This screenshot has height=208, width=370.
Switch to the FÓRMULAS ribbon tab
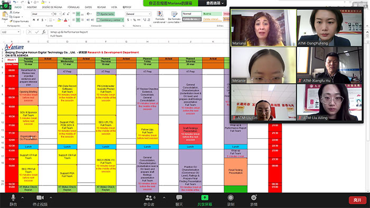73,7
